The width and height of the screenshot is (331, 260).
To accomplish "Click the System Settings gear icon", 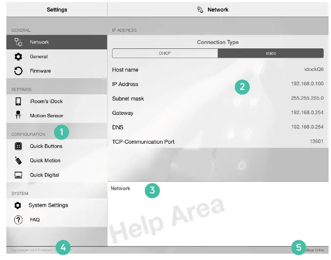I will (x=18, y=205).
